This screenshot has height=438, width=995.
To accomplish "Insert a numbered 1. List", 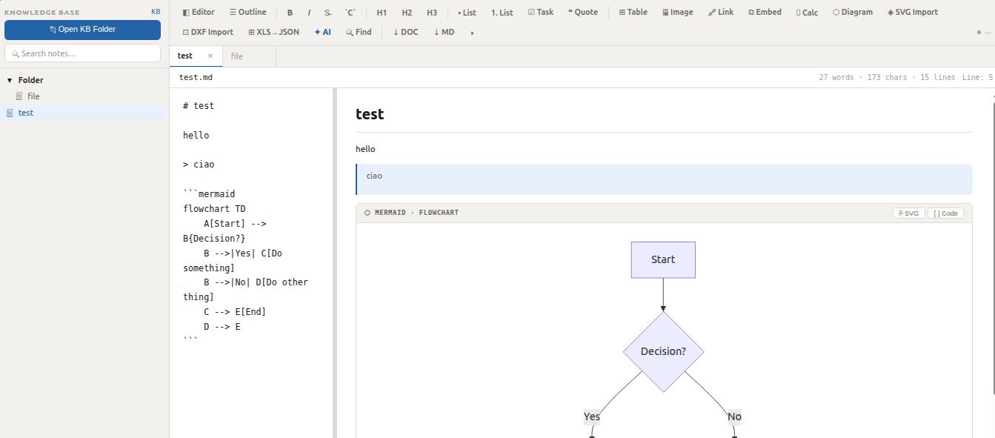I will tap(502, 12).
